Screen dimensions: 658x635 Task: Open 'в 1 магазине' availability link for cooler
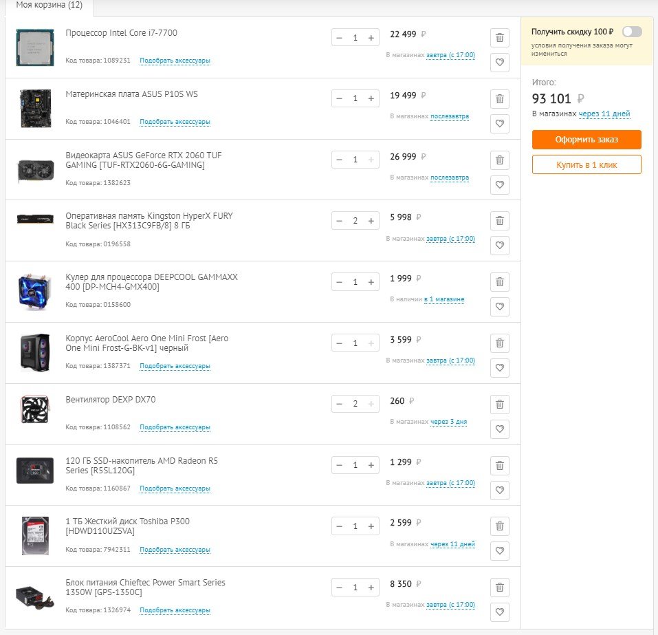pyautogui.click(x=444, y=299)
